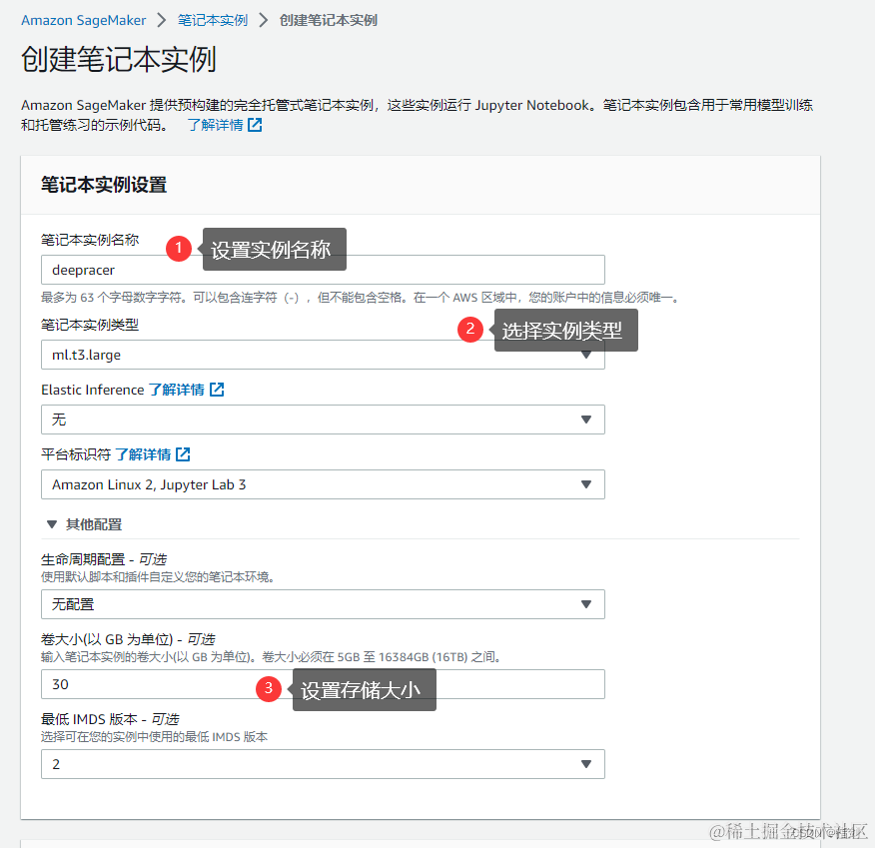Click 创建笔记本实例 page title
This screenshot has width=875, height=848.
tap(118, 59)
